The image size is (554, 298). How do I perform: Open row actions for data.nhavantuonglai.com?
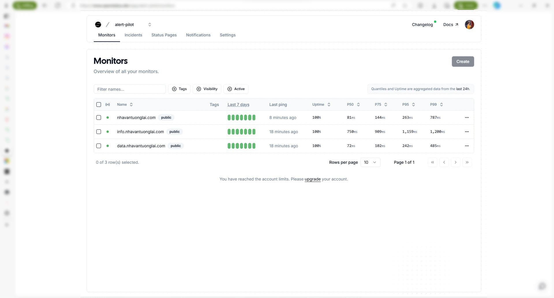coord(467,146)
